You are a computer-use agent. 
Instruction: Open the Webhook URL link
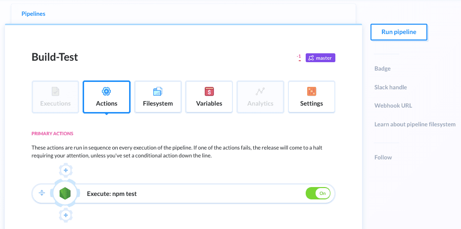tap(393, 106)
